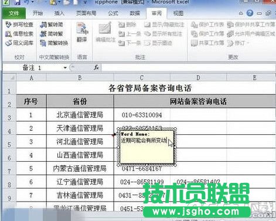276x221 pixels.
Task: Switch to the 视图 tab
Action: [178, 13]
